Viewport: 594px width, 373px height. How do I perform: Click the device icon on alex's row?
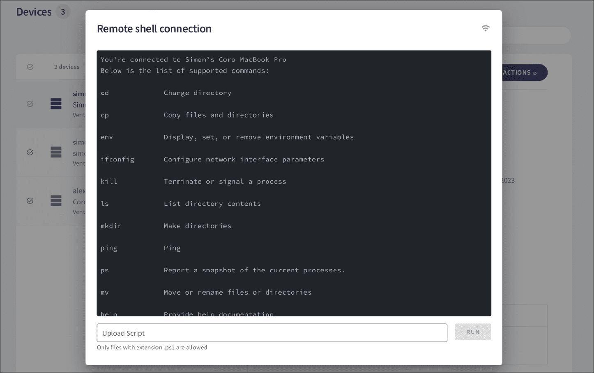pos(56,201)
